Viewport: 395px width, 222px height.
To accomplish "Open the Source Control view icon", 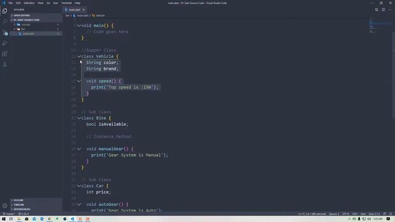I will pyautogui.click(x=4, y=33).
